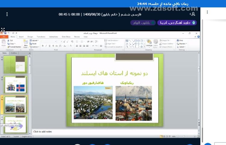Toggle Italic formatting
The height and width of the screenshot is (145, 226).
(46, 46)
